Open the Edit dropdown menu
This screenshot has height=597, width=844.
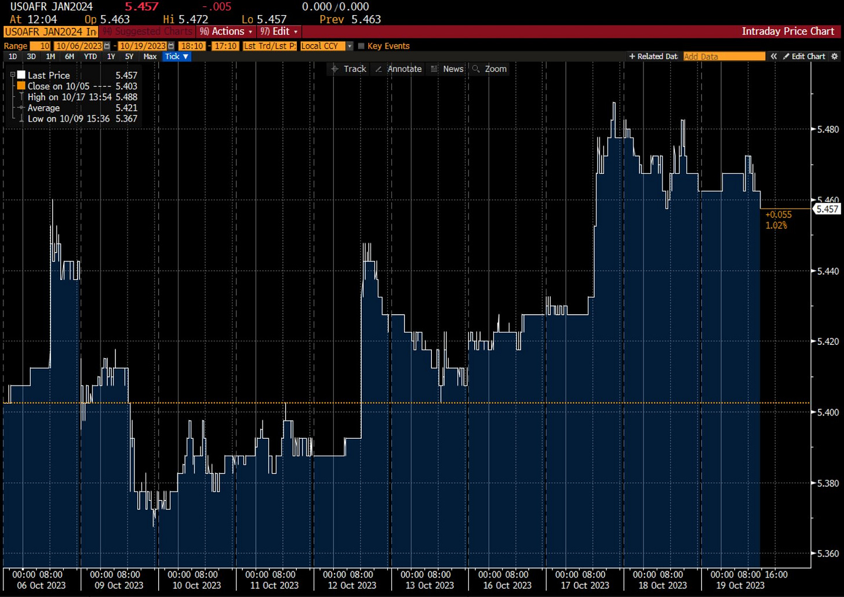279,31
